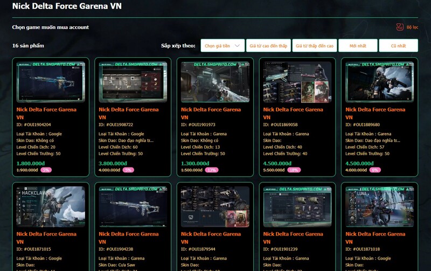Open title link above ID #OUI1901239
The image size is (431, 271).
click(x=293, y=238)
